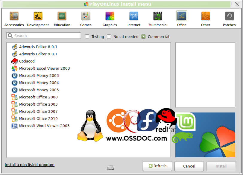This screenshot has width=243, height=175.
Task: Open the Development category
Action: pos(38,19)
